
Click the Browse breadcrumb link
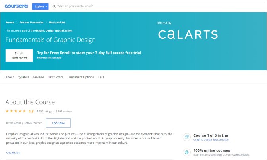tap(10, 23)
